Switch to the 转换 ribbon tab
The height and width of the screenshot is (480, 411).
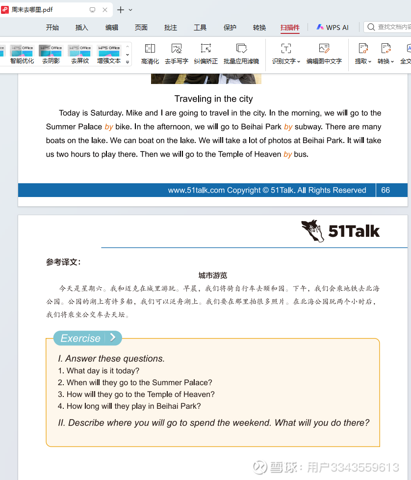click(259, 28)
